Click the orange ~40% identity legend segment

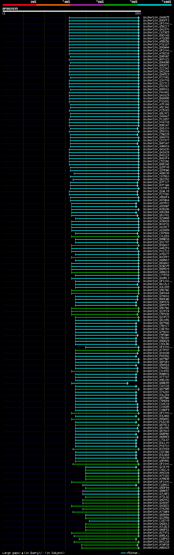(53, 5)
